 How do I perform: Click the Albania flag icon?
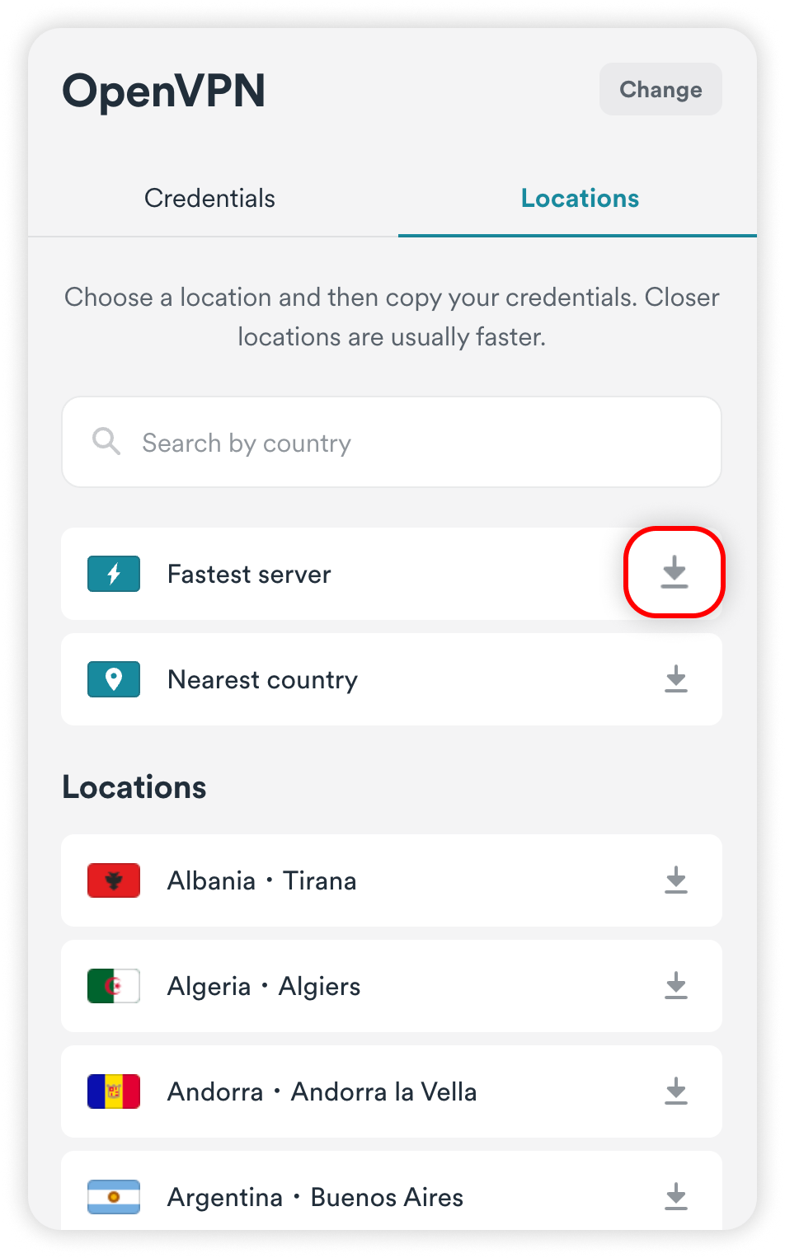(x=114, y=880)
